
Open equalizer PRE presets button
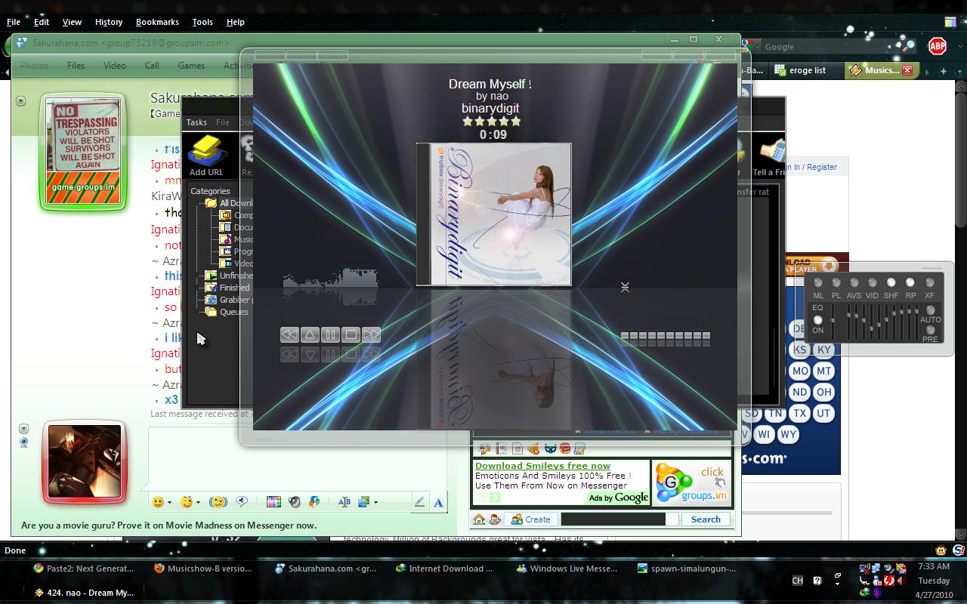point(931,330)
